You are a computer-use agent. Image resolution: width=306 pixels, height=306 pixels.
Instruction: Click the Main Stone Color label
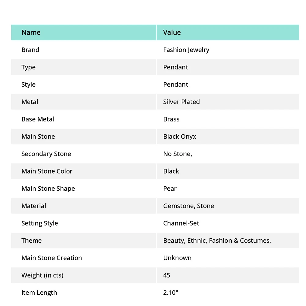pyautogui.click(x=47, y=171)
